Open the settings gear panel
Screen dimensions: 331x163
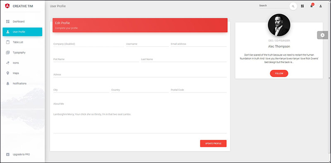click(322, 35)
